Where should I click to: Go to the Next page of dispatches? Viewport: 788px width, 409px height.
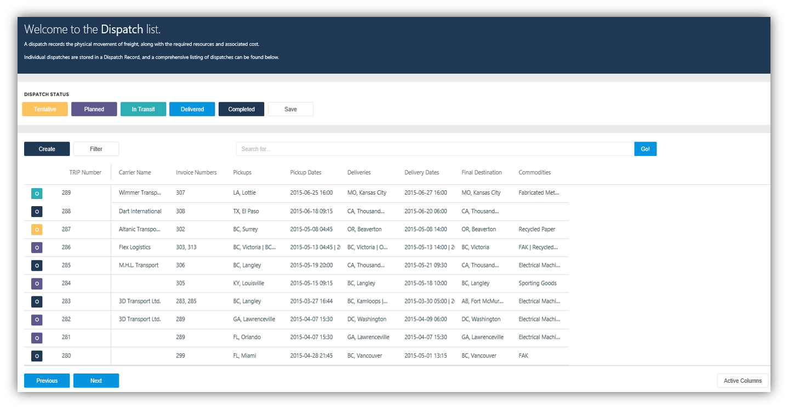(x=96, y=381)
